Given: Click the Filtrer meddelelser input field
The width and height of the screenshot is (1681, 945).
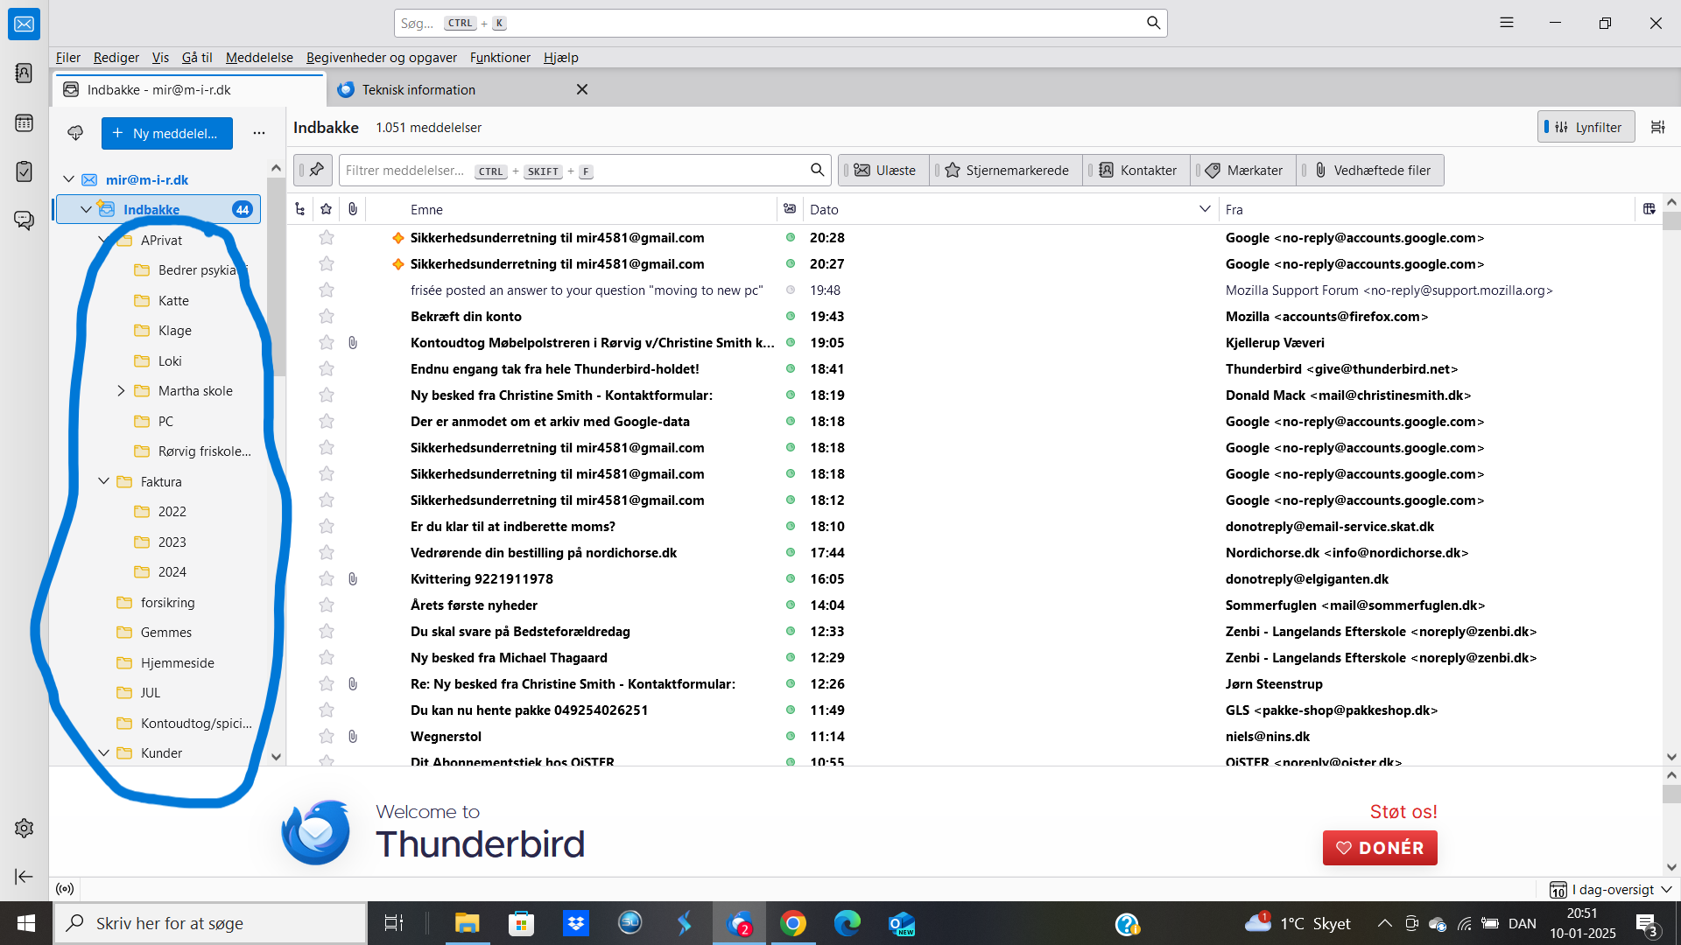Looking at the screenshot, I should point(585,170).
